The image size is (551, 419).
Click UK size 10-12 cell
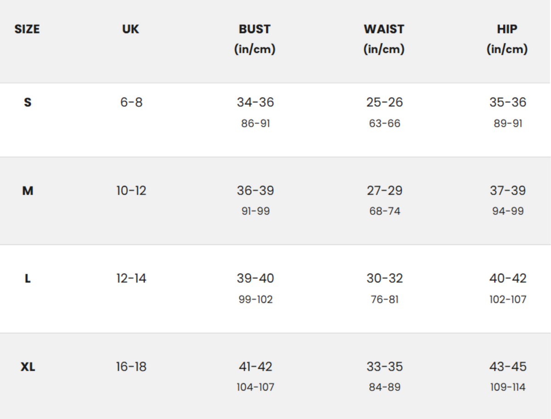(x=131, y=191)
